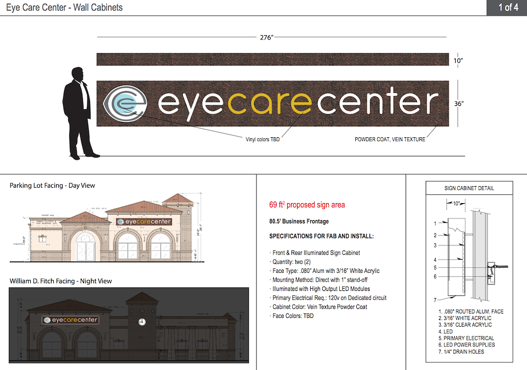Click callout number 1 in the cabinet detail diagram
The width and height of the screenshot is (527, 370).
[435, 223]
